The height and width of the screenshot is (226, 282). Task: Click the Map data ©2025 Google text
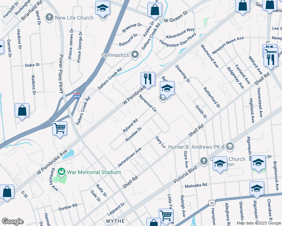click(x=259, y=223)
